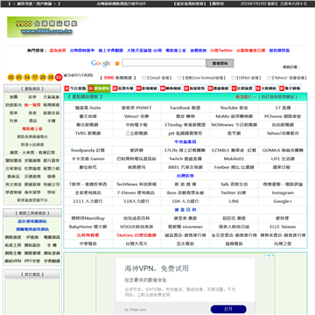Viewport: 315px width, 315px height.
Task: Open the foodpanda link
Action: click(88, 150)
